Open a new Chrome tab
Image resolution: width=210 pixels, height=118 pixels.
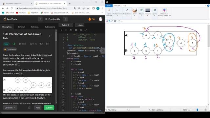click(70, 4)
